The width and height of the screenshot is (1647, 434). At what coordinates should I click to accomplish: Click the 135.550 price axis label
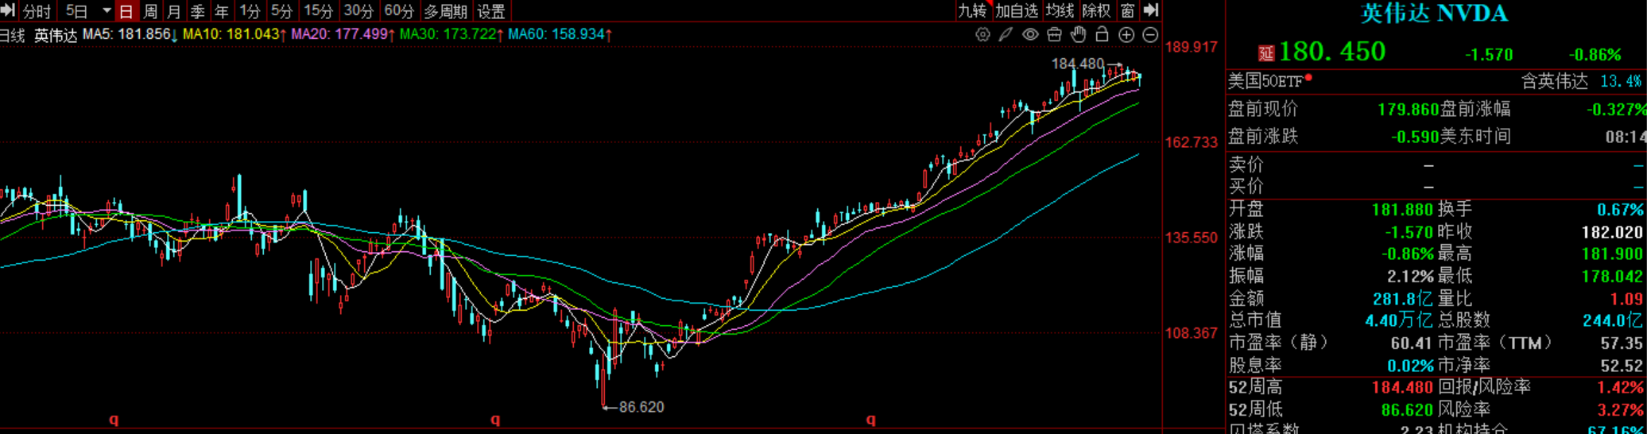[1191, 238]
